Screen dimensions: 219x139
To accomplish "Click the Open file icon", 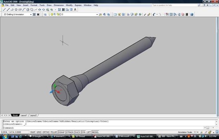I will click(x=119, y=14).
